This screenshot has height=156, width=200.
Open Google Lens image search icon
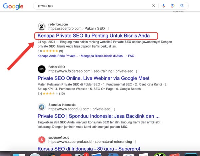(173, 6)
